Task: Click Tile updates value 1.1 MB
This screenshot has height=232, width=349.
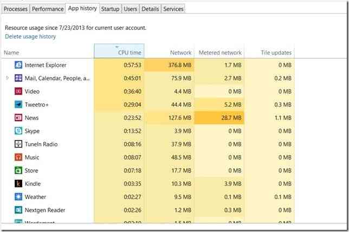Action: pos(283,118)
